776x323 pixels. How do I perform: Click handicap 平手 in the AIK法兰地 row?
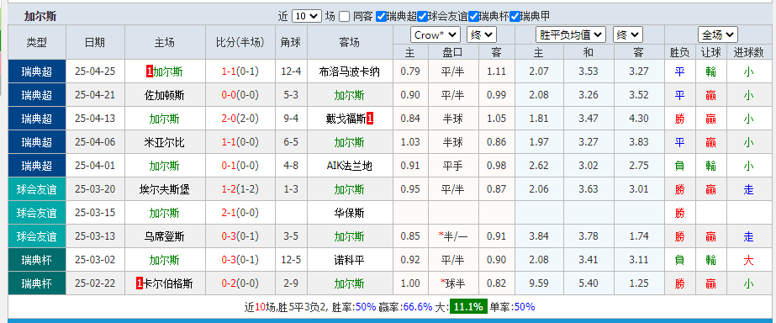click(453, 166)
